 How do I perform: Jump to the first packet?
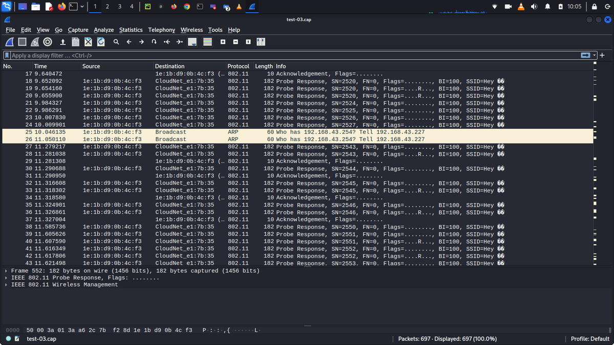click(167, 42)
